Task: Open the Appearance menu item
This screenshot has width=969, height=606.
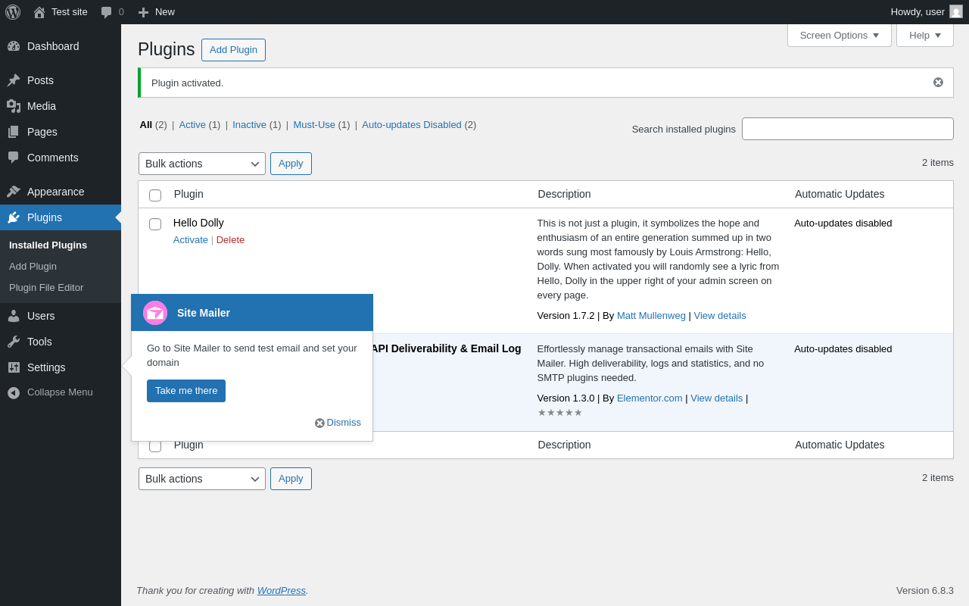Action: [61, 192]
